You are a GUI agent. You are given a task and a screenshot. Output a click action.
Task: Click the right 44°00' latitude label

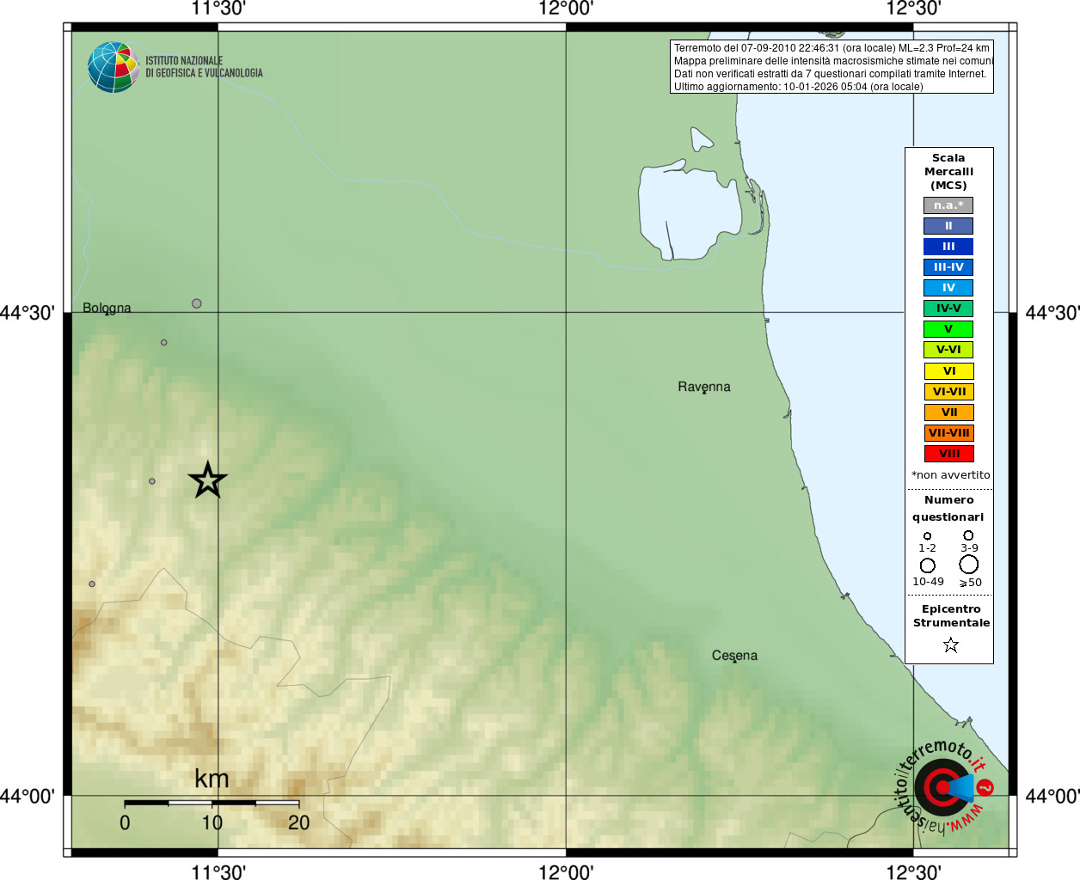[1052, 796]
